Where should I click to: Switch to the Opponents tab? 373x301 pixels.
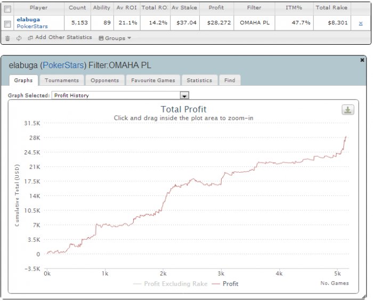coord(104,80)
